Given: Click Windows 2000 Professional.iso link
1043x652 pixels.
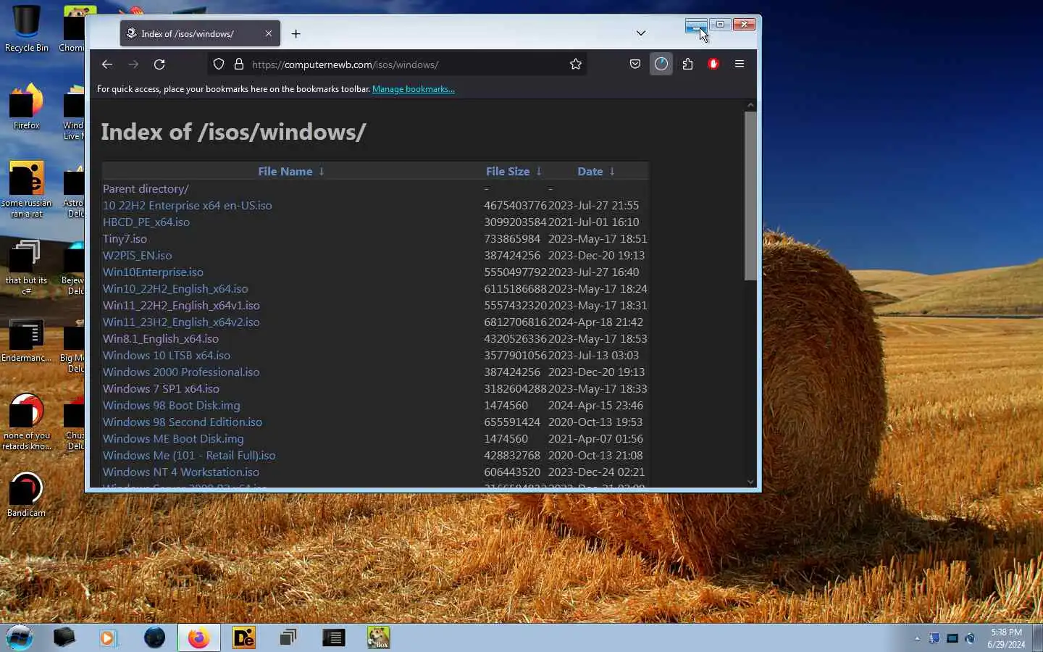Looking at the screenshot, I should point(181,372).
